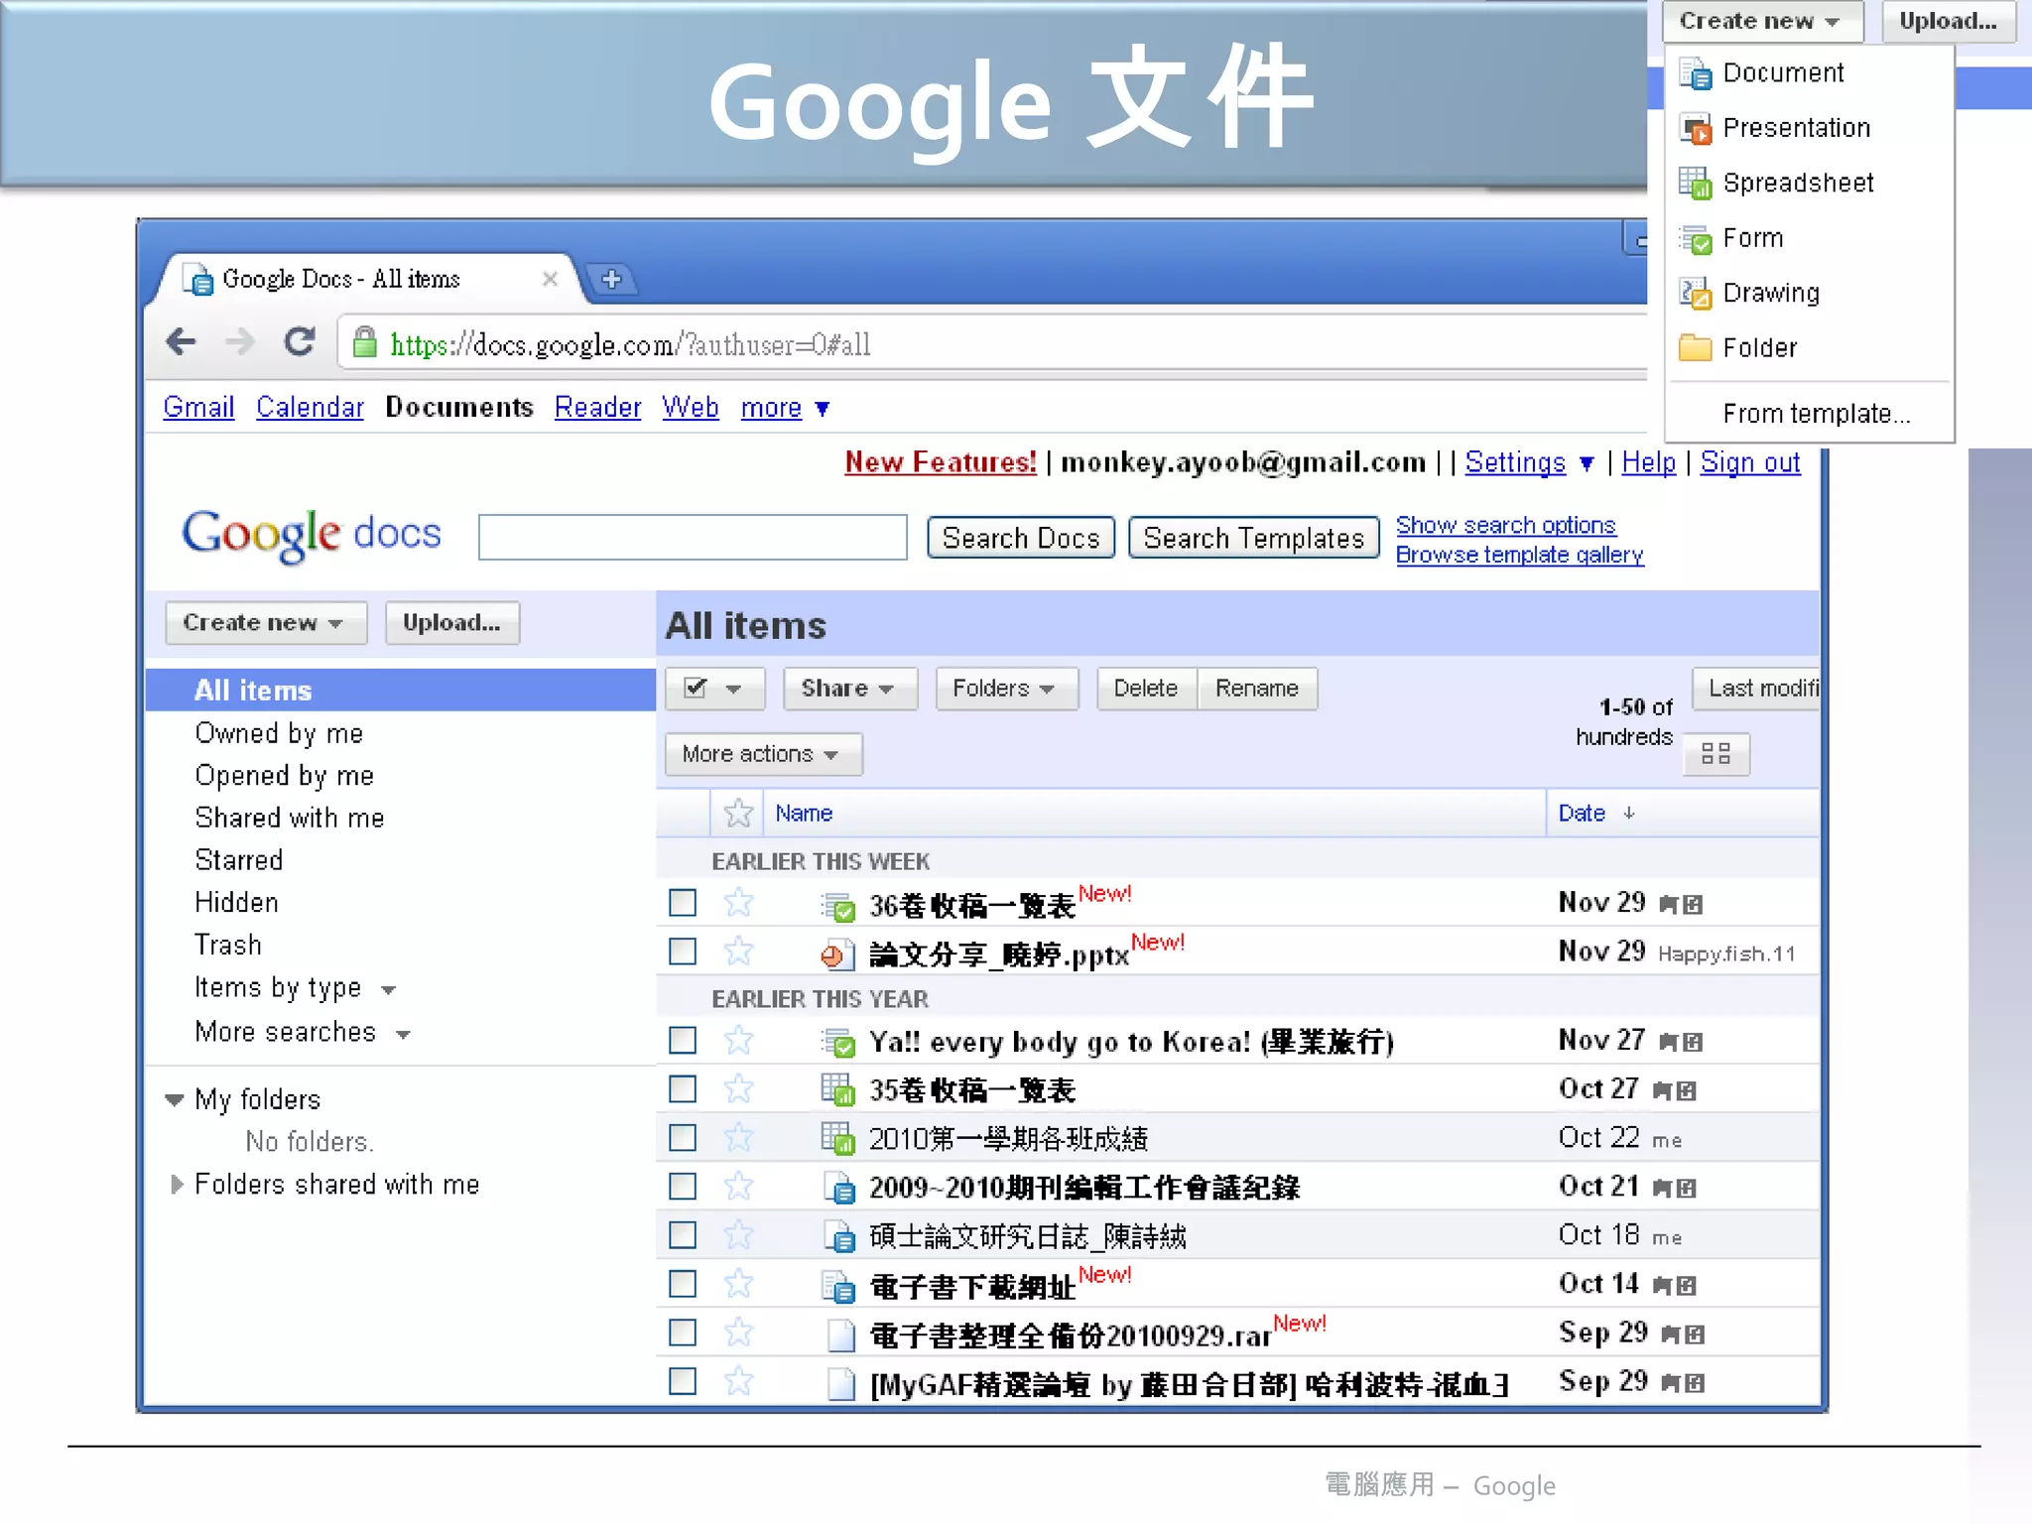Viewport: 2032px width, 1524px height.
Task: Open the Trash
Action: tap(227, 945)
